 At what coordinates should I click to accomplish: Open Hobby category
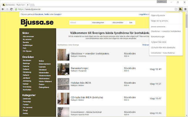point(26,113)
